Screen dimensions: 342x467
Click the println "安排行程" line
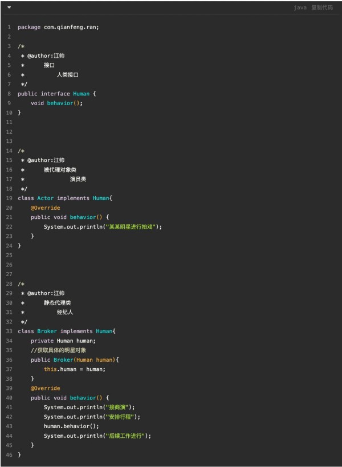(x=92, y=417)
